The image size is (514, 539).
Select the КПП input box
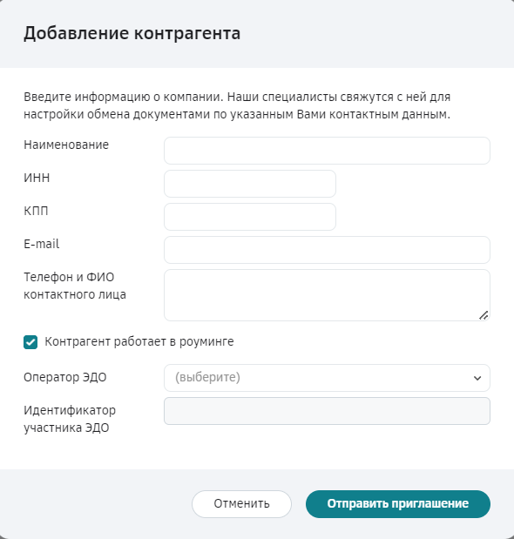(250, 217)
